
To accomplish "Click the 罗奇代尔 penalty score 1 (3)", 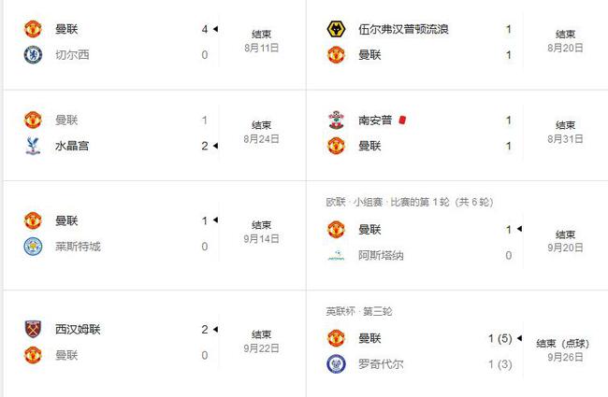I will (500, 364).
